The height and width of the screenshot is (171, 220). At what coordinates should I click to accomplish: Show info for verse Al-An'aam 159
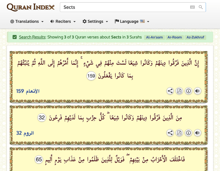[x=188, y=91]
